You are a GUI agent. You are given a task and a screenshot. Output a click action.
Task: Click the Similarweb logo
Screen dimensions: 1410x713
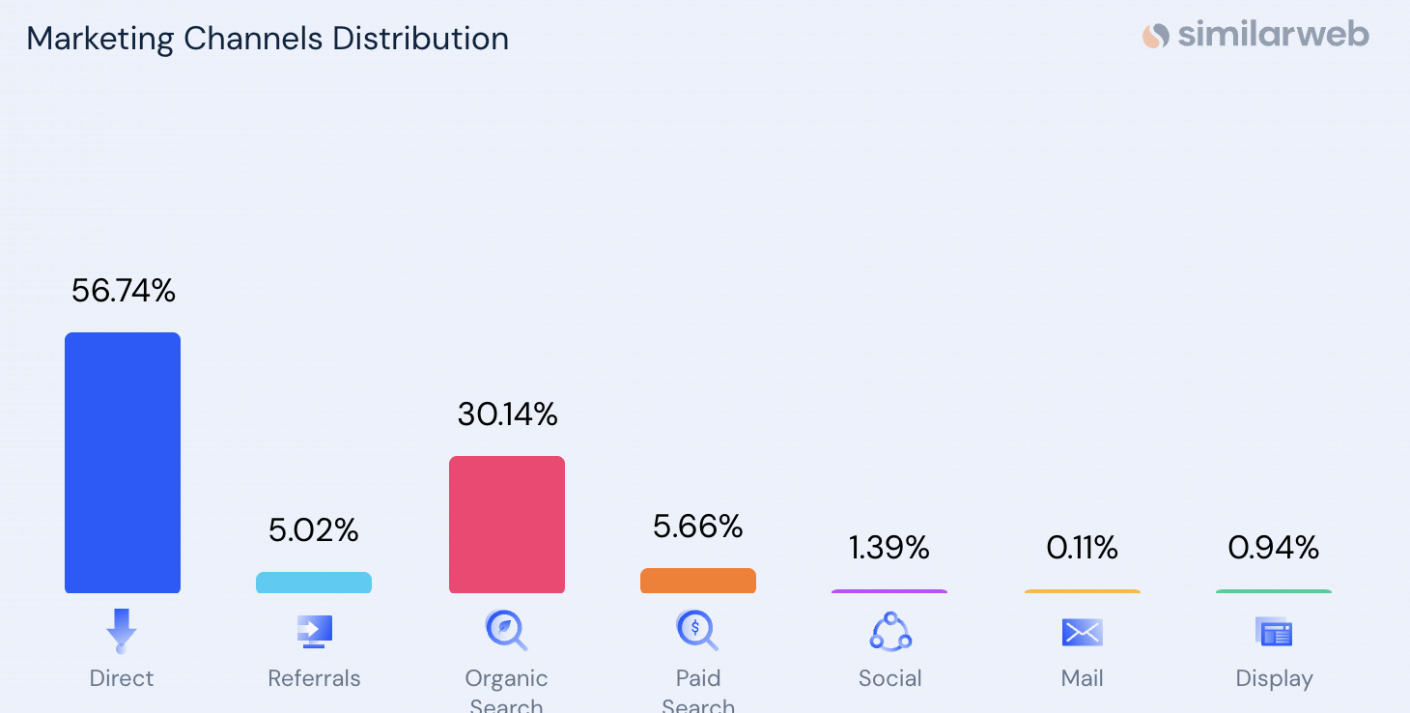(1255, 36)
